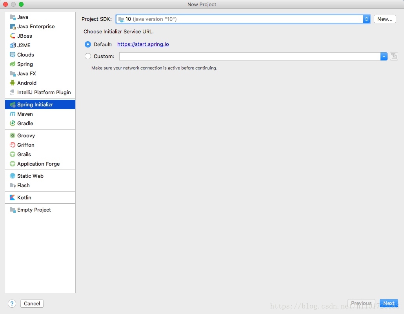Click the New... SDK button
The image size is (404, 314).
tap(385, 19)
